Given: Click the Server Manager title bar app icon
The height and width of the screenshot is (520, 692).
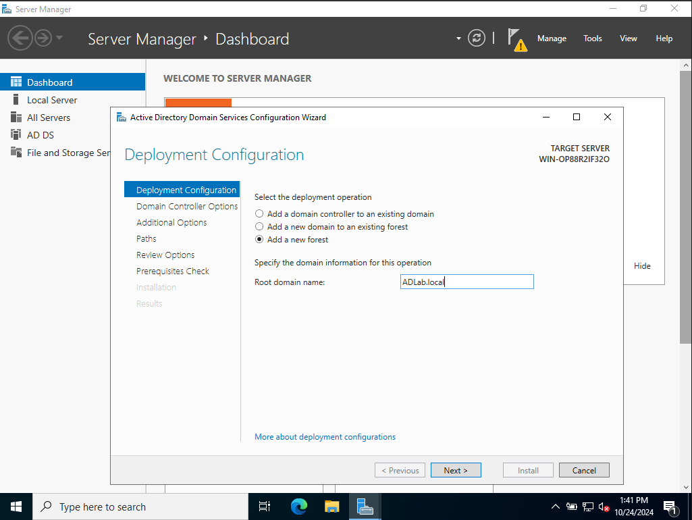Looking at the screenshot, I should [x=7, y=9].
